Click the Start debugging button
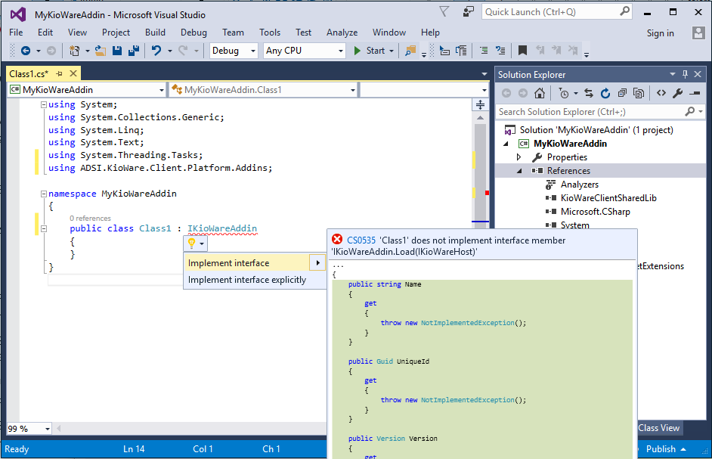The height and width of the screenshot is (459, 712). tap(370, 51)
